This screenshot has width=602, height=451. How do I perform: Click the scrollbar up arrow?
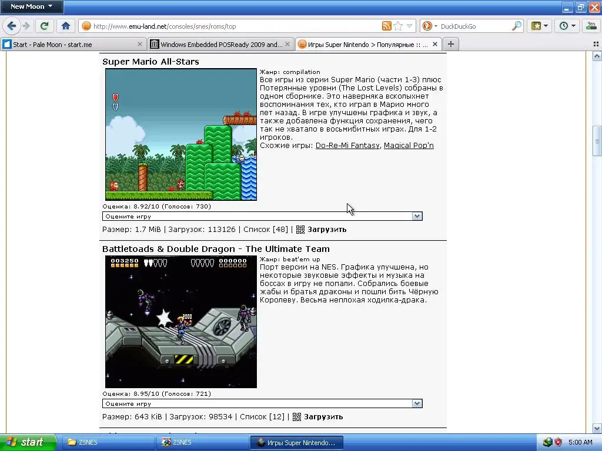(597, 57)
